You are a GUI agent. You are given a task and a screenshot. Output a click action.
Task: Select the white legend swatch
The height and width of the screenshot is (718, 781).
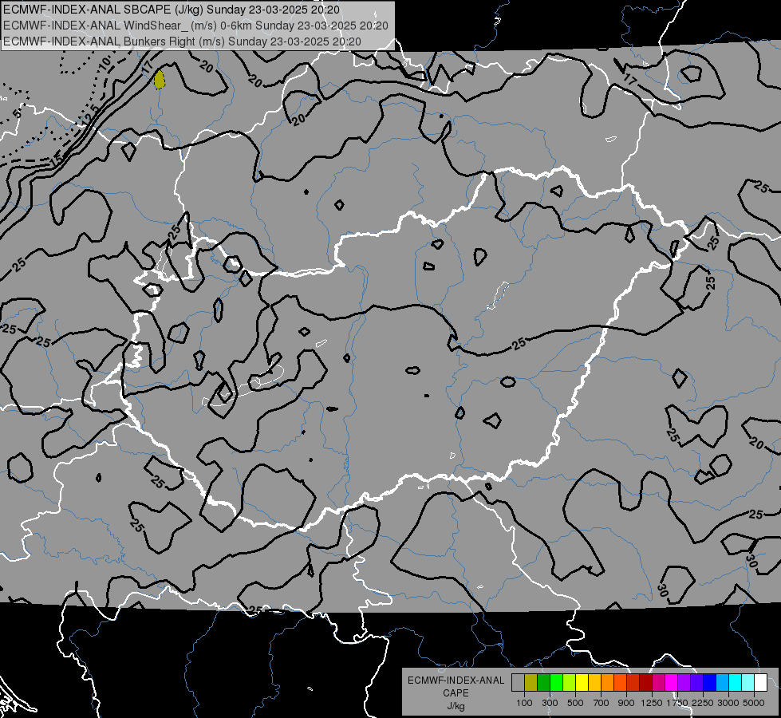pyautogui.click(x=760, y=683)
